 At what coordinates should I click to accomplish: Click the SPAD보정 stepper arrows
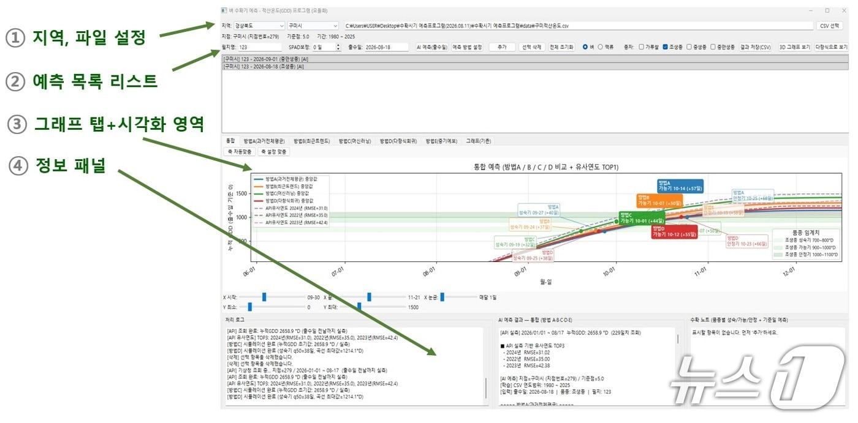[x=338, y=47]
